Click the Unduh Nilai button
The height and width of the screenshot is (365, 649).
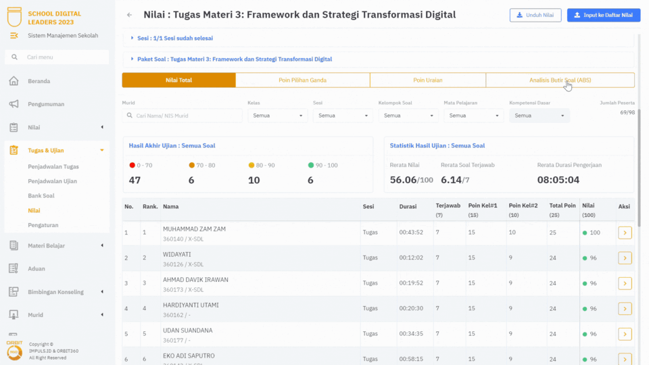pos(535,15)
